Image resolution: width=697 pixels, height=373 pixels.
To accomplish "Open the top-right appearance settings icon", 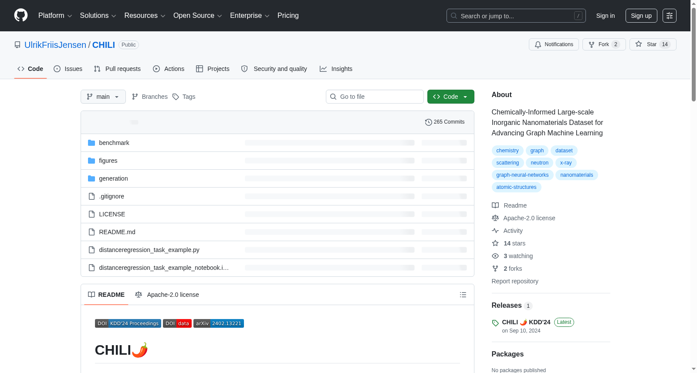I will [x=670, y=16].
